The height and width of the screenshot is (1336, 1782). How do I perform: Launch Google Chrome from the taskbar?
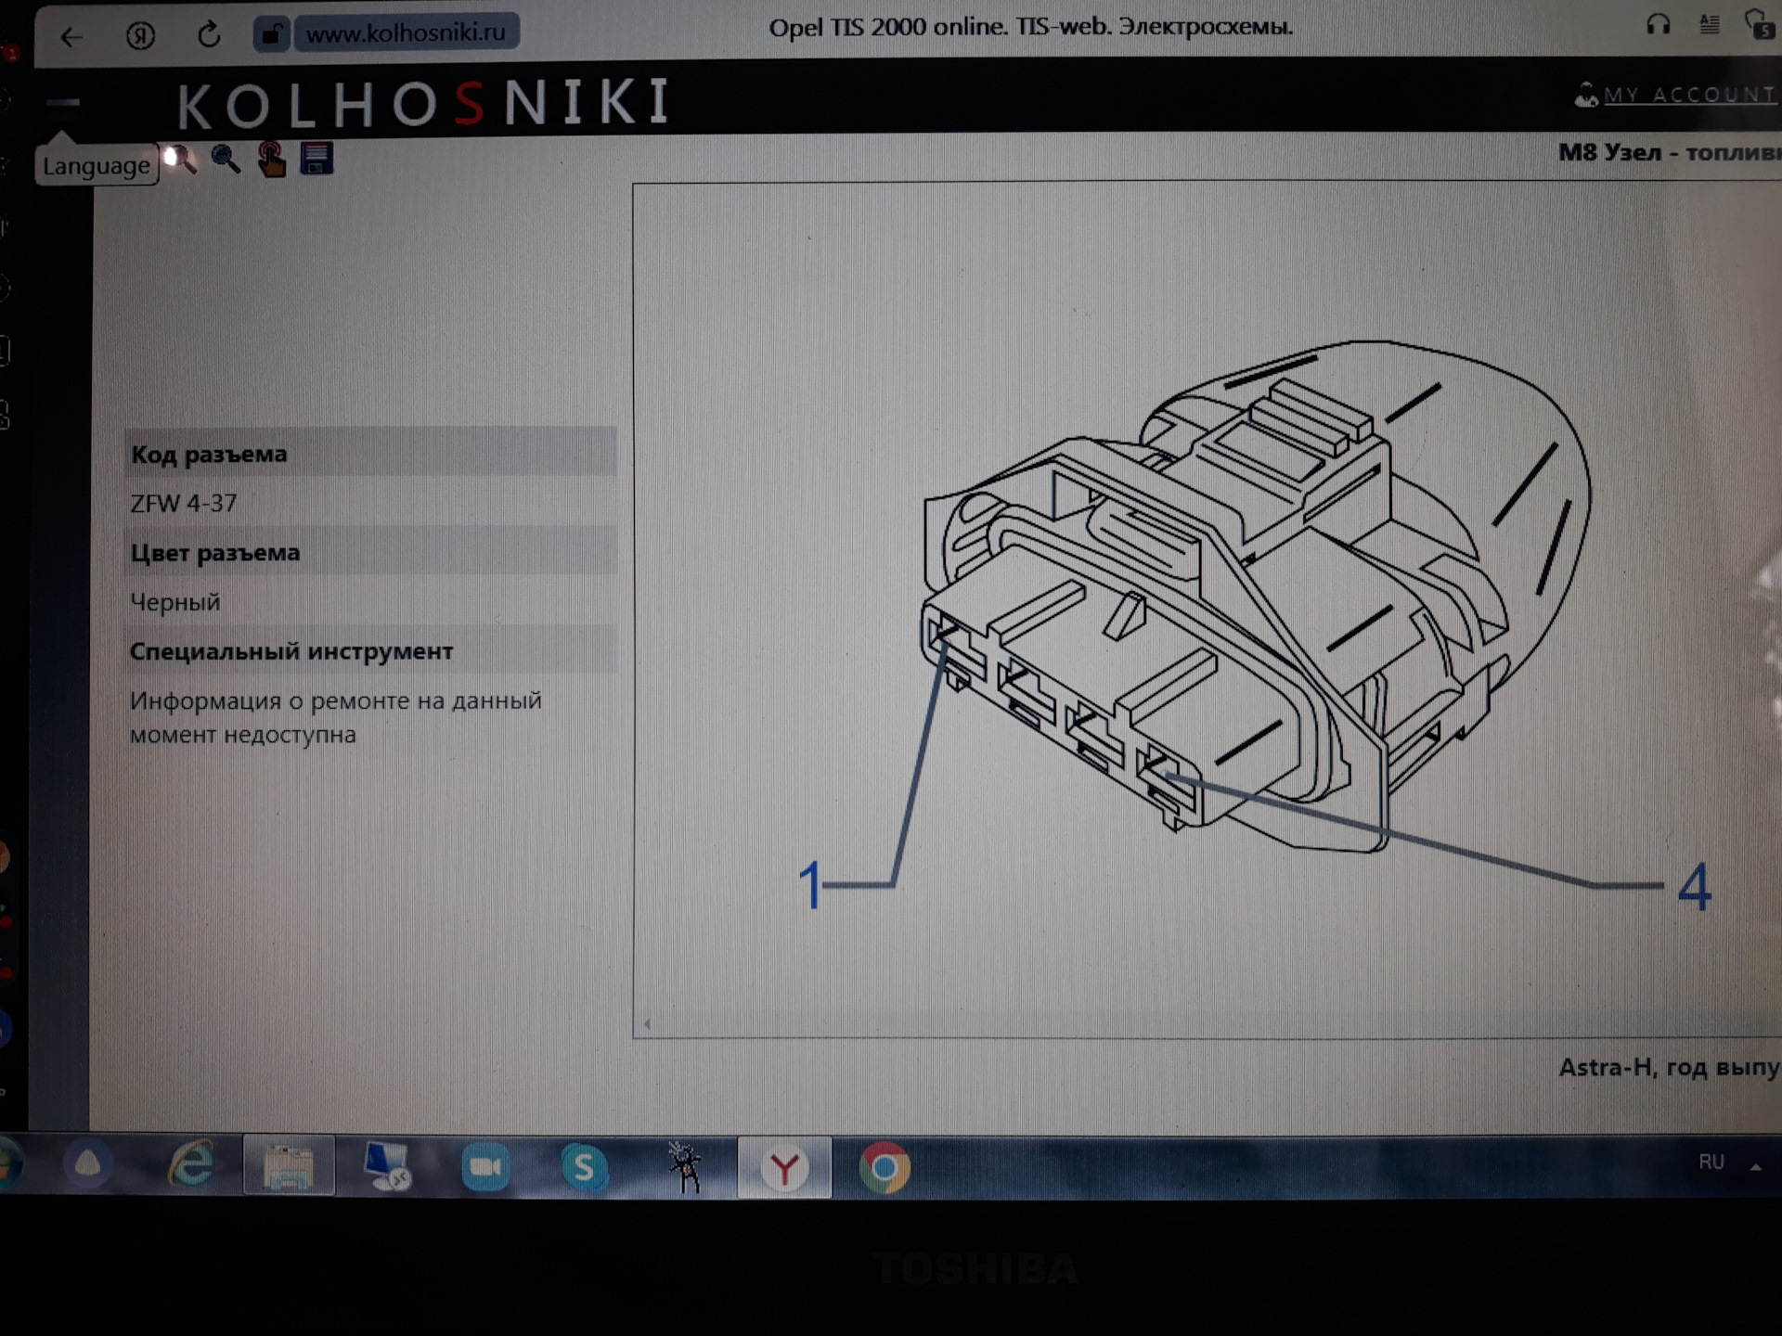click(884, 1167)
